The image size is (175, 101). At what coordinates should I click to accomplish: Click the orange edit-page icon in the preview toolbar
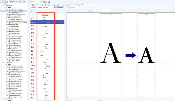pos(46,2)
